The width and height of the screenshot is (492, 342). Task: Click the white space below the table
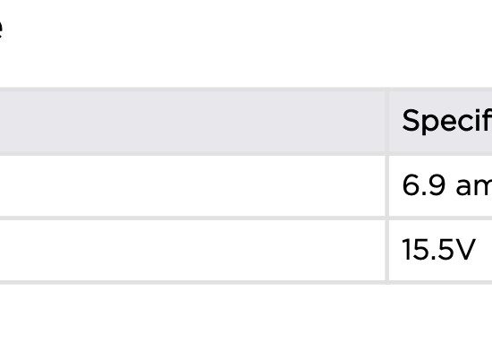(246, 313)
